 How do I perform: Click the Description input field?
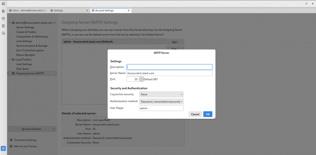[x=169, y=67]
